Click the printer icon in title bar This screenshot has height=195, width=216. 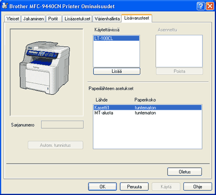tap(5, 6)
